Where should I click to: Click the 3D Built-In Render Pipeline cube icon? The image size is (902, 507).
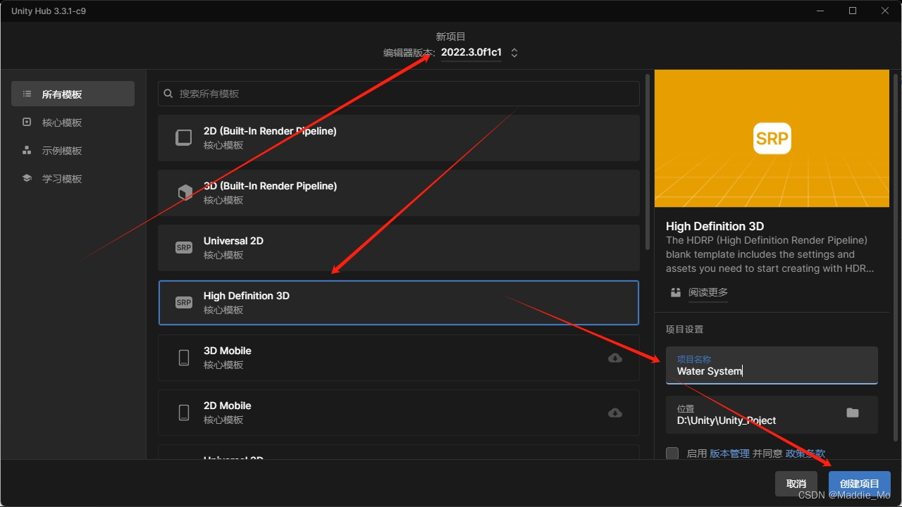point(184,192)
